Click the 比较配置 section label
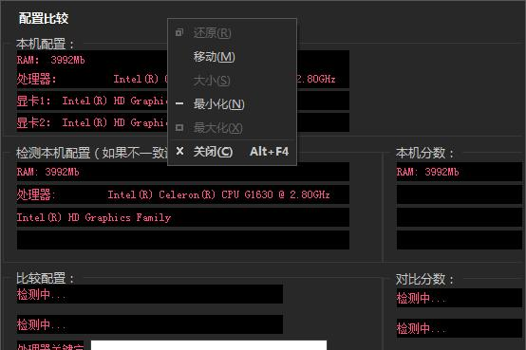 click(45, 278)
